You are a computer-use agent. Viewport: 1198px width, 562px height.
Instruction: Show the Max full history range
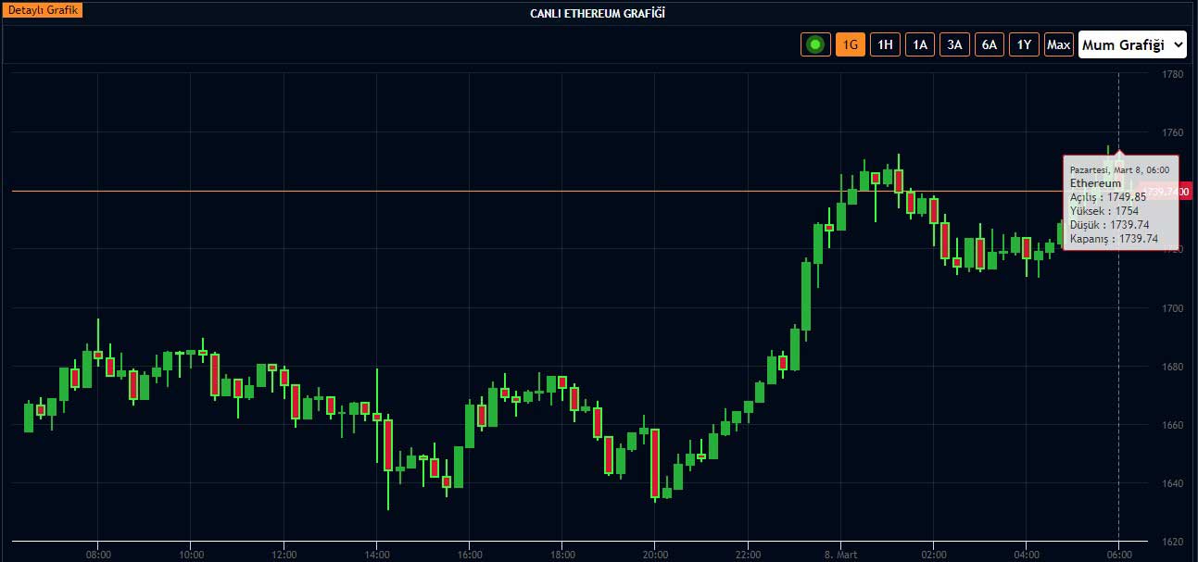[x=1058, y=44]
